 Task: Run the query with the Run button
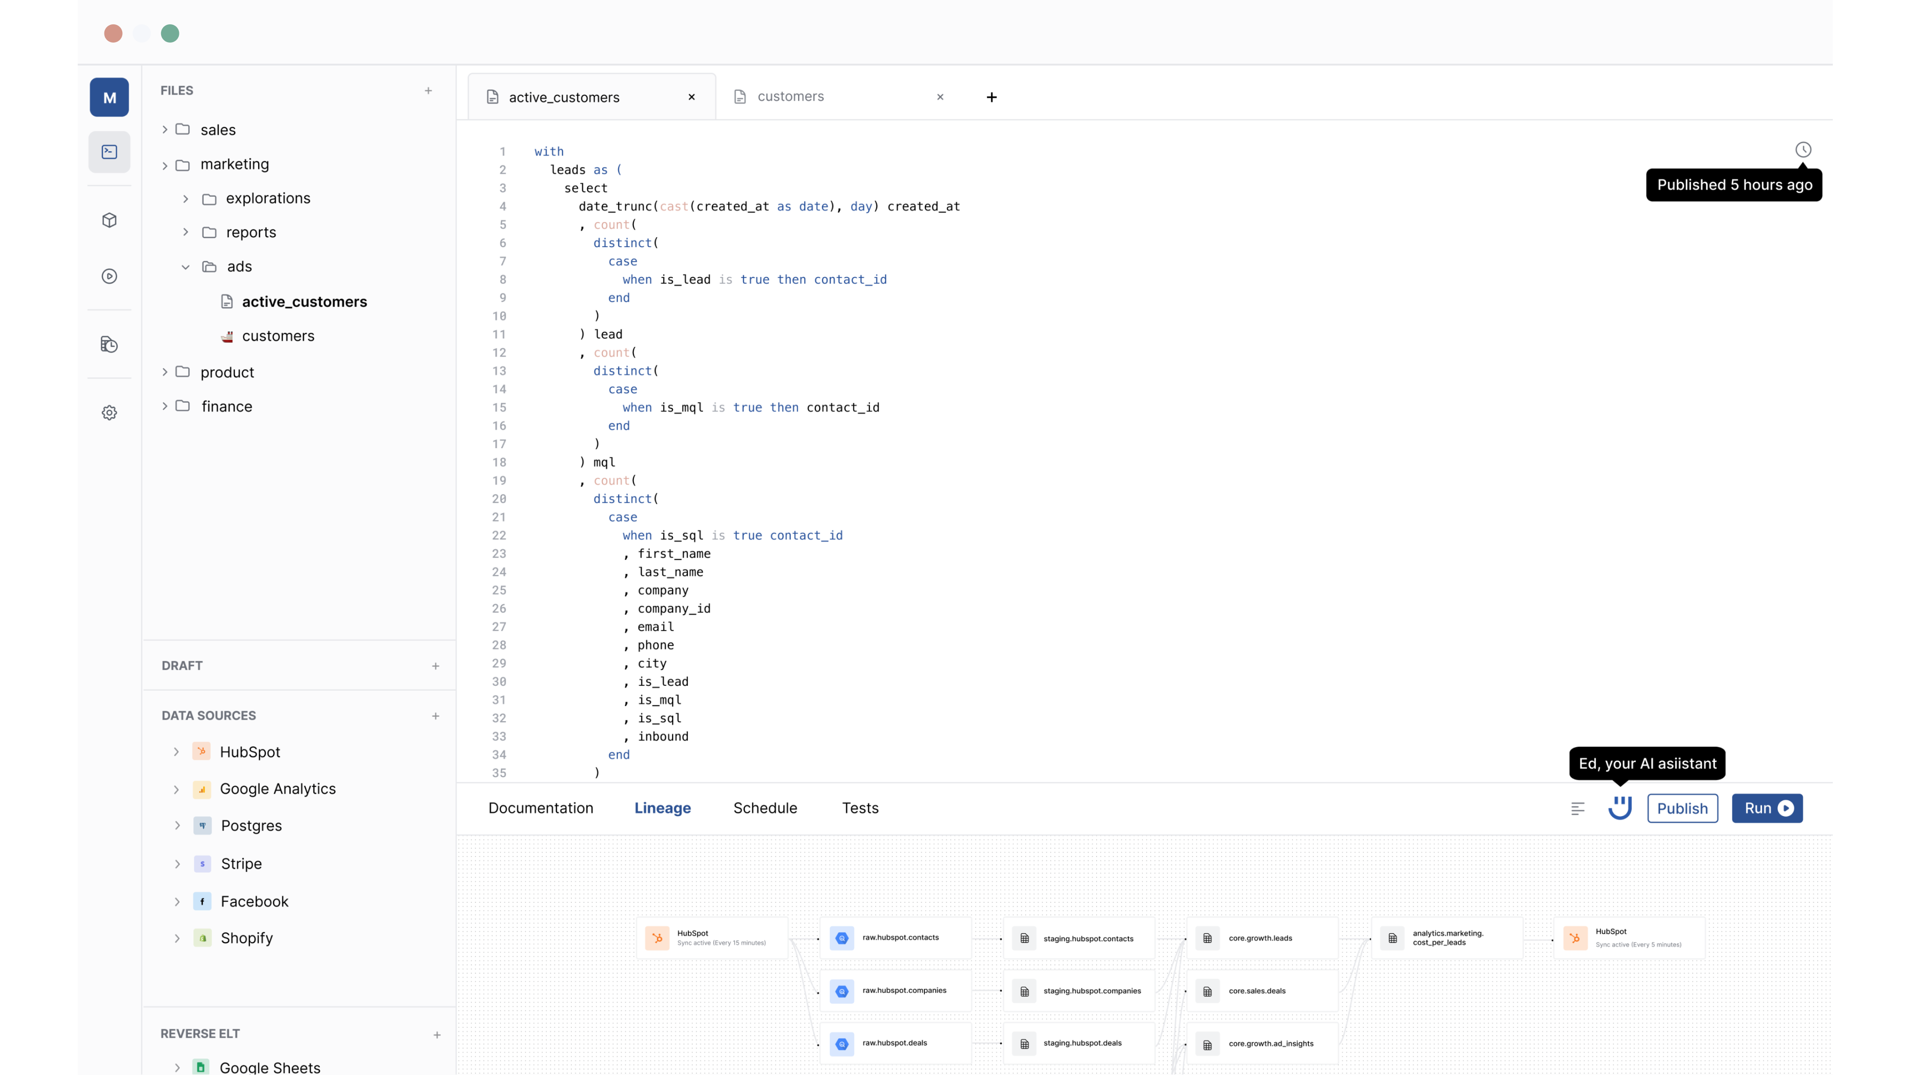(1766, 808)
